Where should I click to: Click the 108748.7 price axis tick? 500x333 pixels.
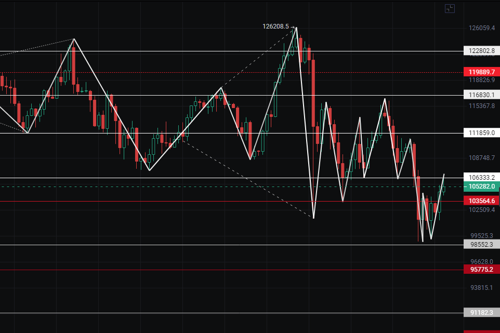481,158
